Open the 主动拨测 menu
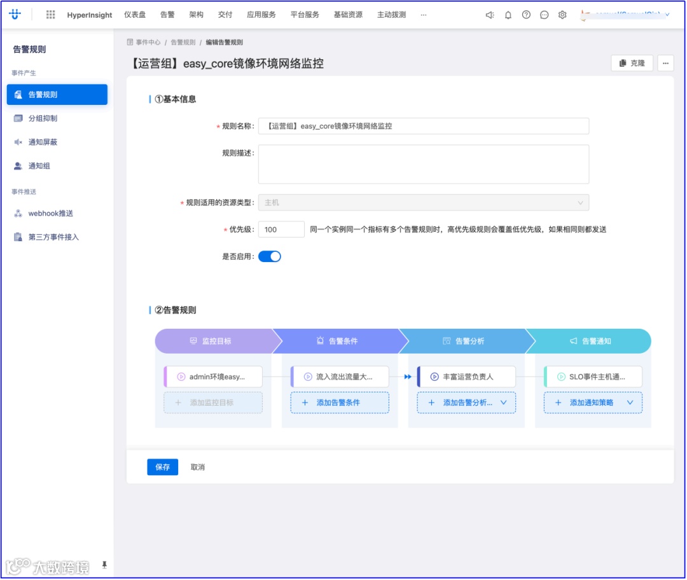687x580 pixels. 392,15
